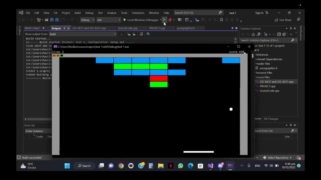321x180 pixels.
Task: Switch to the SourceCode.cpp tab
Action: [x=127, y=28]
